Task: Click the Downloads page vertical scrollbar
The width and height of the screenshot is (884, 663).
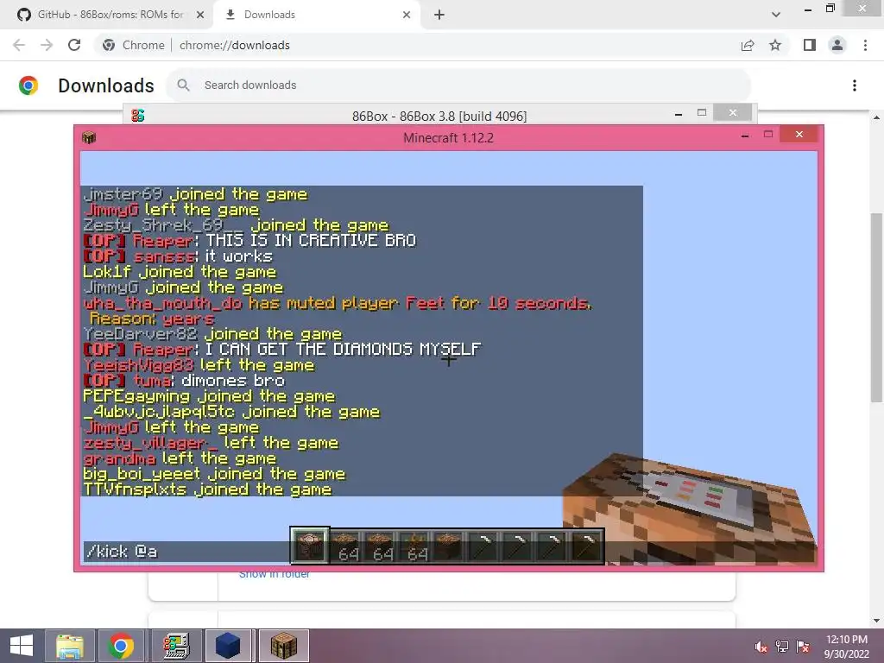Action: pyautogui.click(x=876, y=307)
